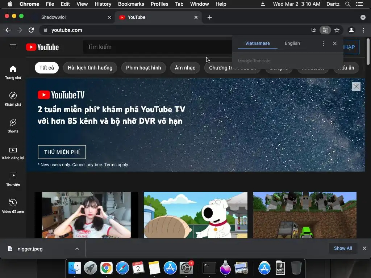Open the Chrome profile avatar
Viewport: 371px width, 278px height.
351,30
